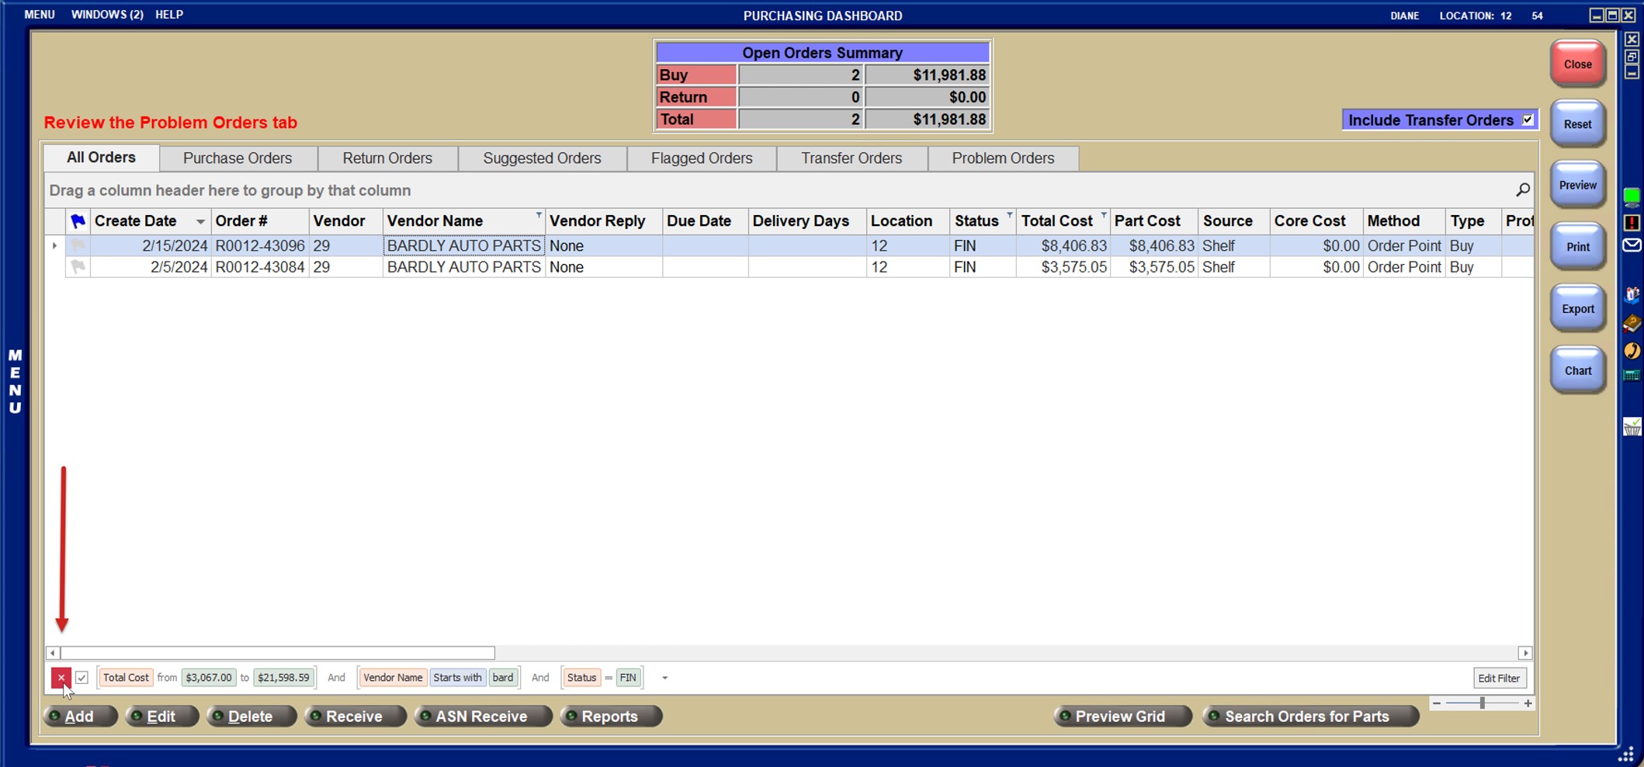Open the WINDOWS (2) menu
The image size is (1644, 767).
[107, 15]
